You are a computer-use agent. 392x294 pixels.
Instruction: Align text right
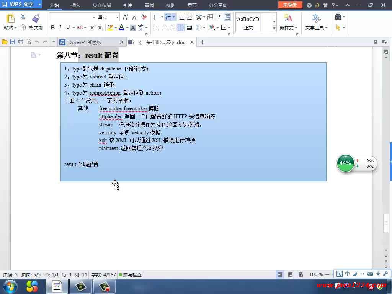pos(173,28)
